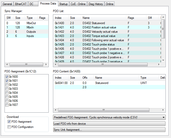171x138 pixels.
Task: Select Sync Manager row 1 MbxIn
Action: pos(27,27)
